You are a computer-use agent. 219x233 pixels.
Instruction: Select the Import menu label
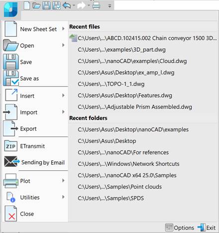pyautogui.click(x=28, y=113)
